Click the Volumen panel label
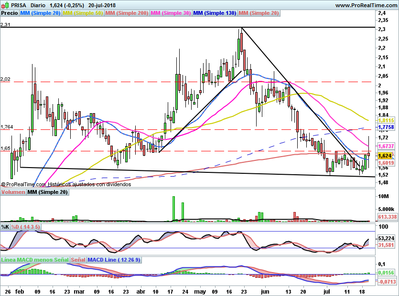This screenshot has height=296, width=399. (13, 192)
